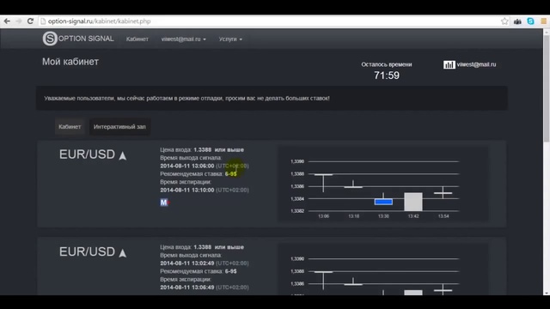This screenshot has width=550, height=309.
Task: Click the browser forward arrow
Action: tap(19, 21)
